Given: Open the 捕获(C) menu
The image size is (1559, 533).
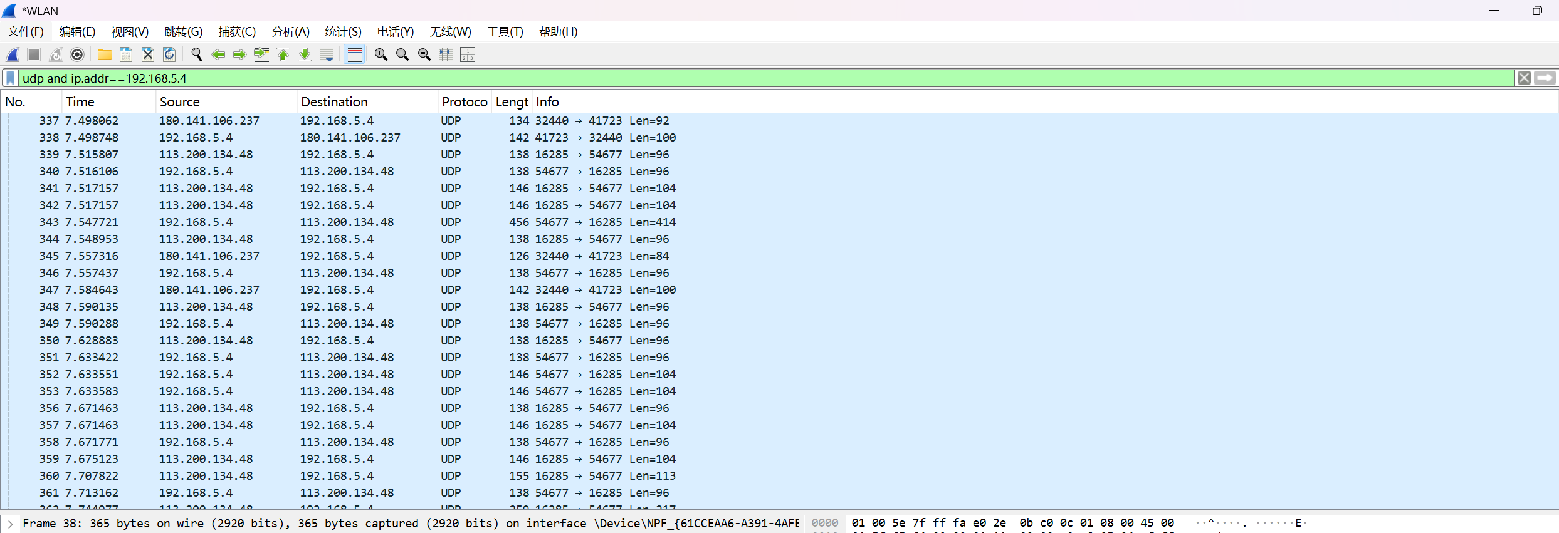Looking at the screenshot, I should coord(237,31).
